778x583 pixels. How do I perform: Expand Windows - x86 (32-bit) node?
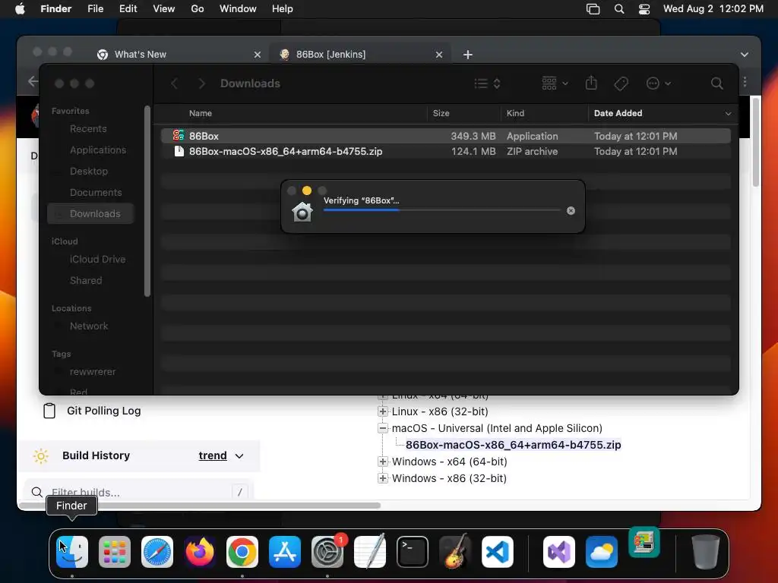383,478
